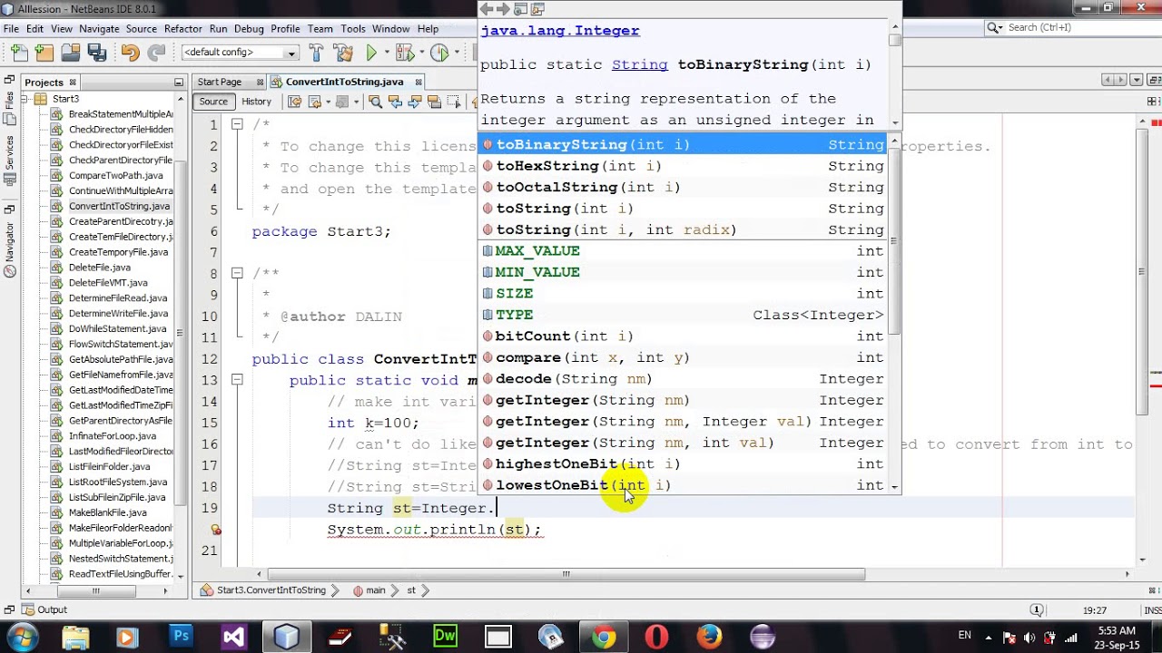Collapse the Javadoc fold at line 8

(236, 273)
